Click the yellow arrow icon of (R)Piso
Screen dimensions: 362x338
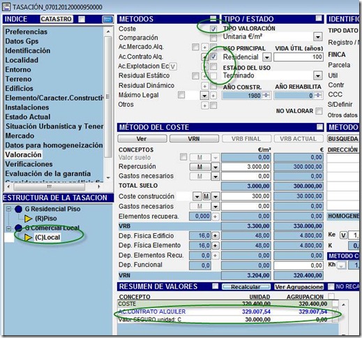(28, 219)
